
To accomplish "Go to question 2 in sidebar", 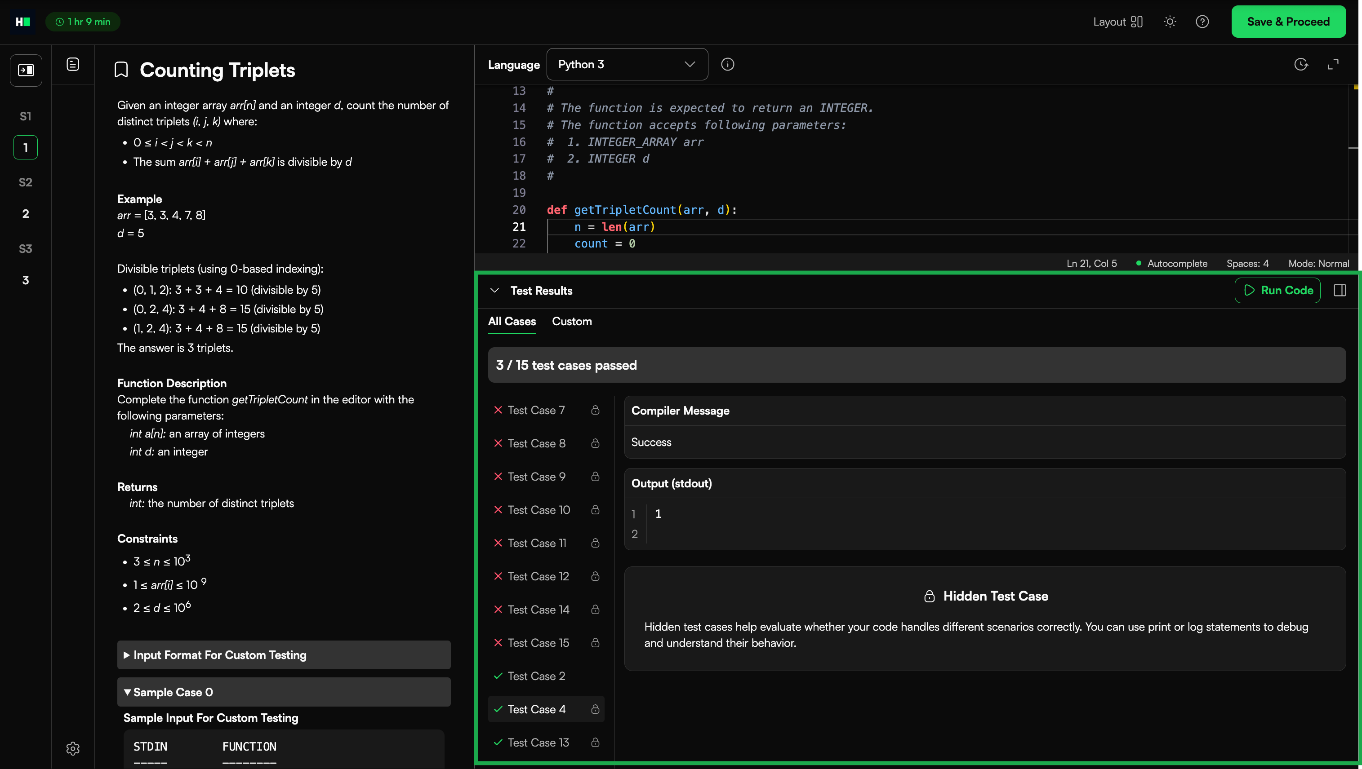I will click(25, 213).
